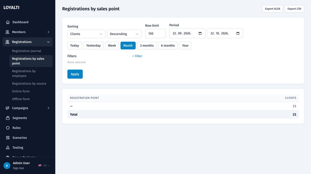The image size is (311, 174).
Task: Click the Segments icon in sidebar
Action: [x=8, y=118]
